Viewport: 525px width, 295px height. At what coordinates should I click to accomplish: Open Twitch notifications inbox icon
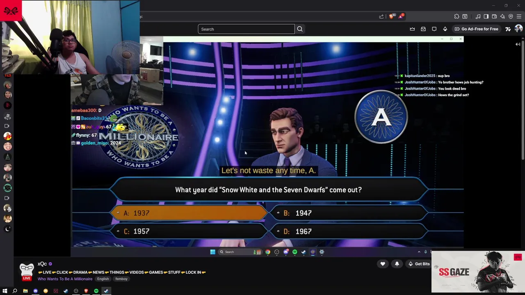pos(423,29)
